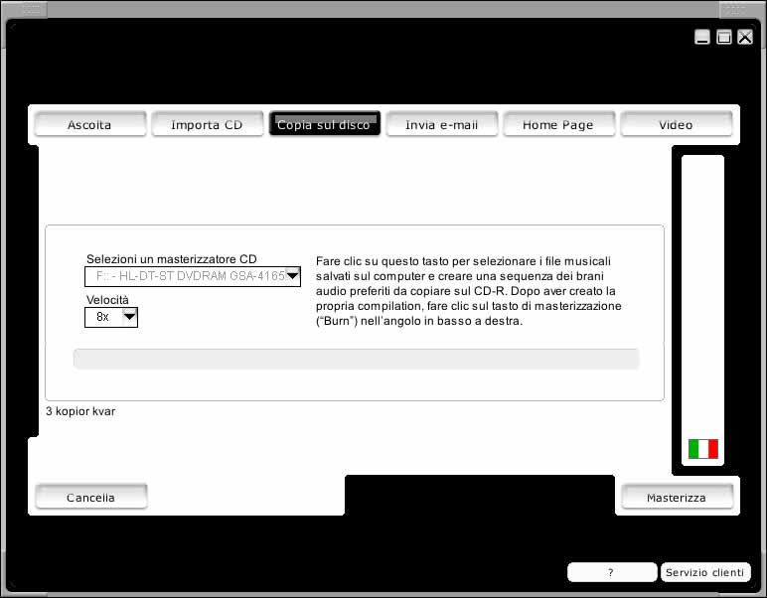767x598 pixels.
Task: Click the Servizio clienti button
Action: tap(704, 572)
